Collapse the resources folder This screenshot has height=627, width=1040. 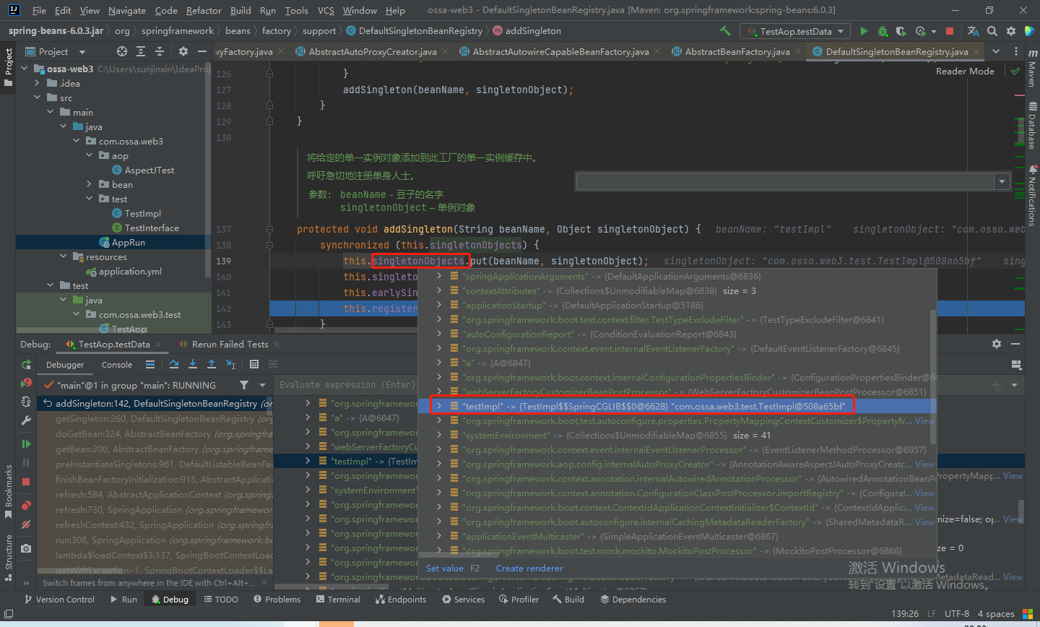pos(64,256)
